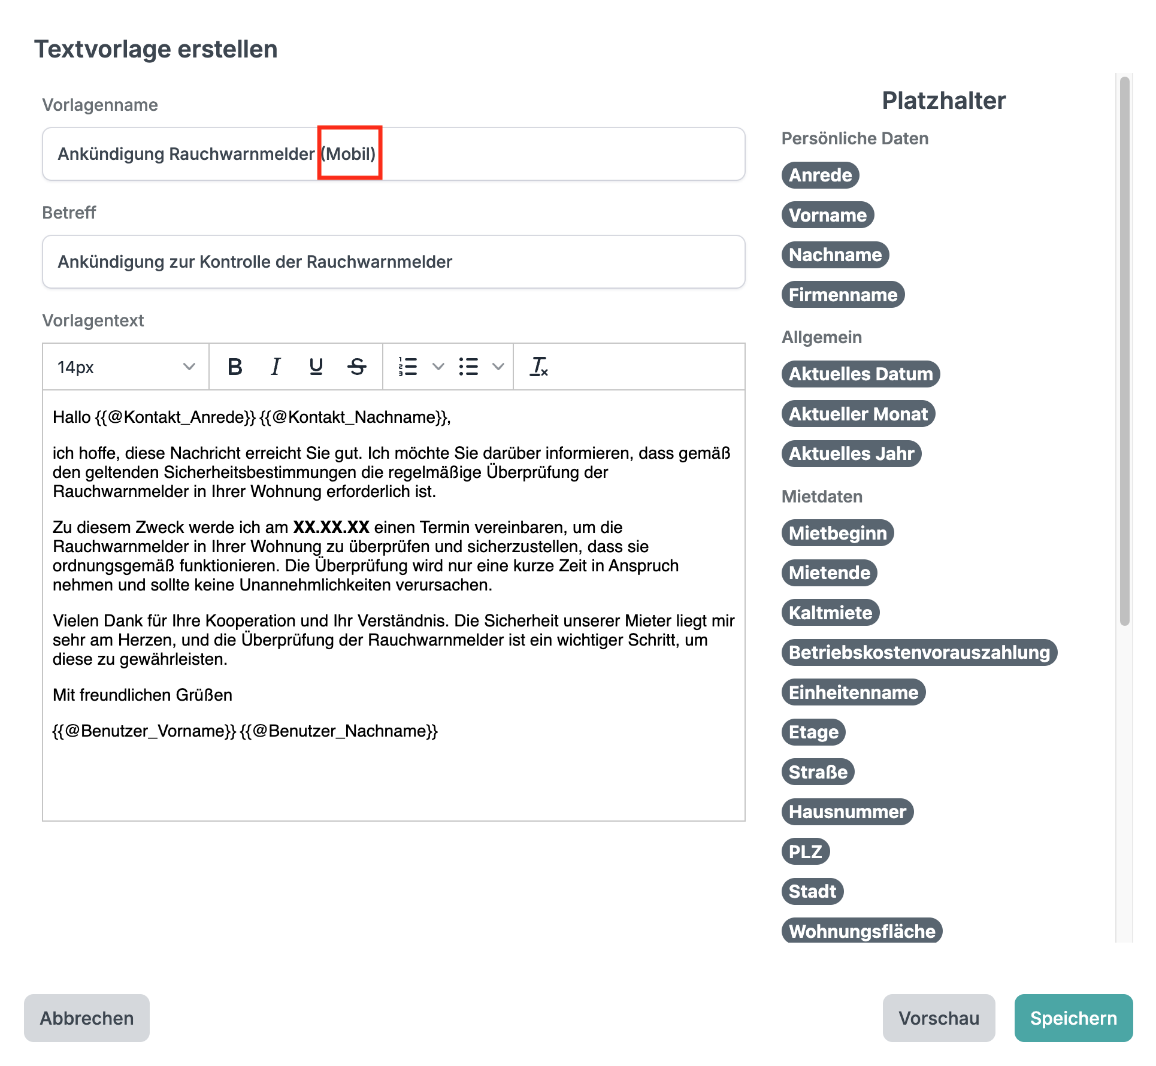Apply strikethrough formatting

pyautogui.click(x=357, y=367)
